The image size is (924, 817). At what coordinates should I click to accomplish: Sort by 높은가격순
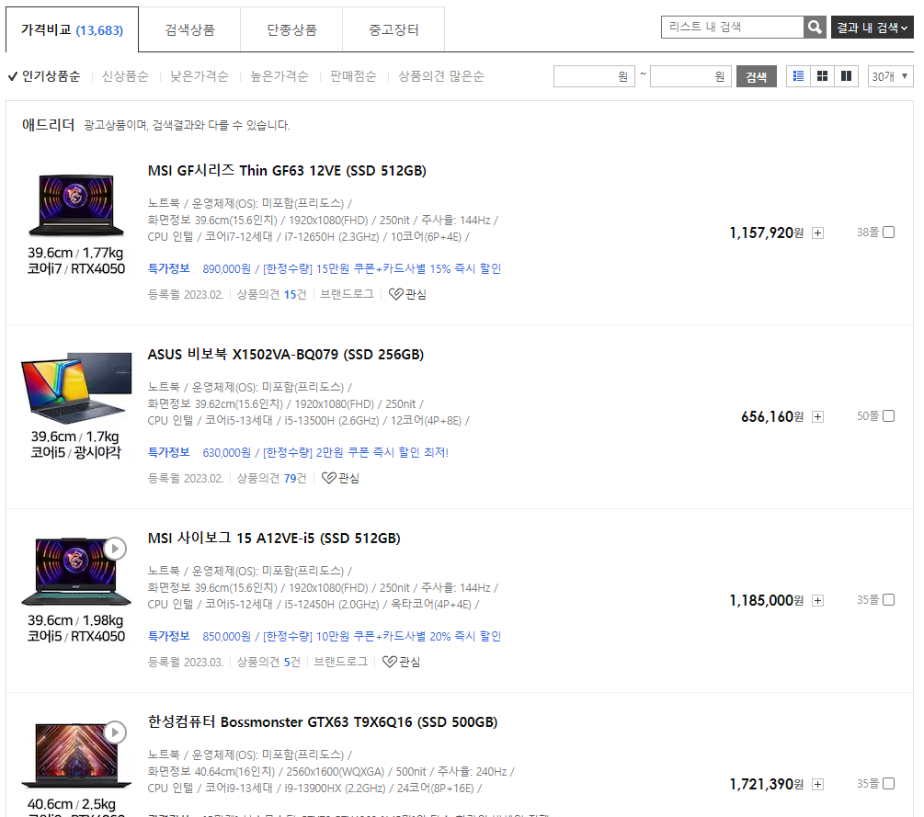click(279, 76)
